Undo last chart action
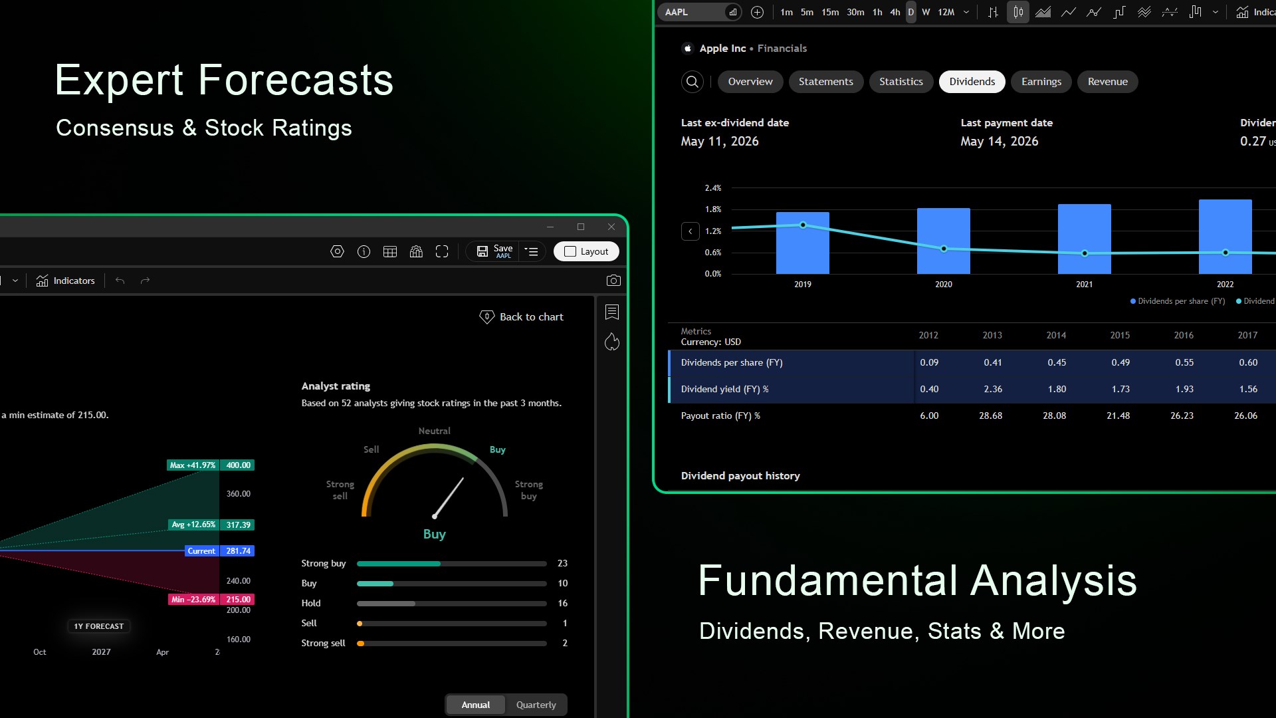The image size is (1276, 718). point(120,281)
